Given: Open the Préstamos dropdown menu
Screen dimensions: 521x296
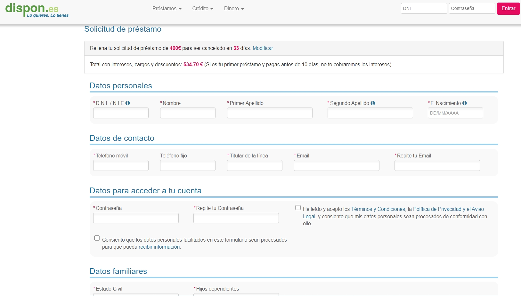Looking at the screenshot, I should click(167, 9).
